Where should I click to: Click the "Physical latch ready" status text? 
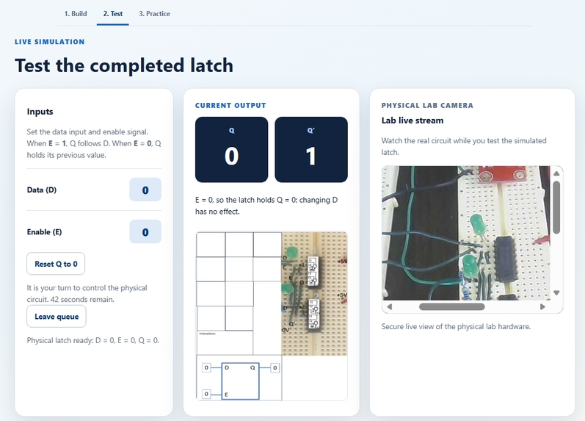93,340
